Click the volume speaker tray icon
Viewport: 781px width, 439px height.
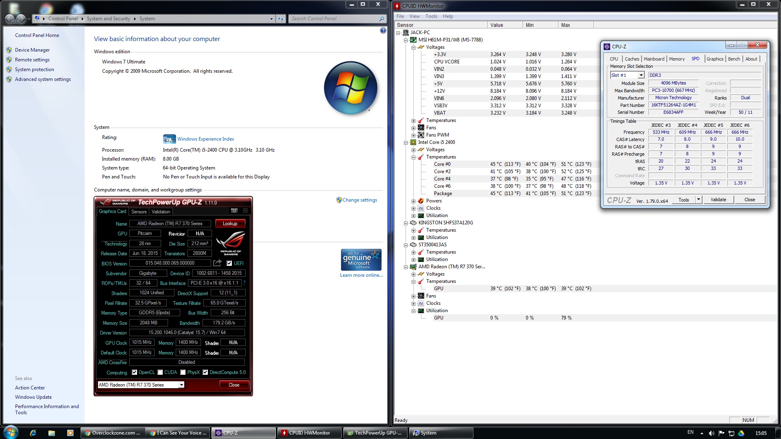711,433
